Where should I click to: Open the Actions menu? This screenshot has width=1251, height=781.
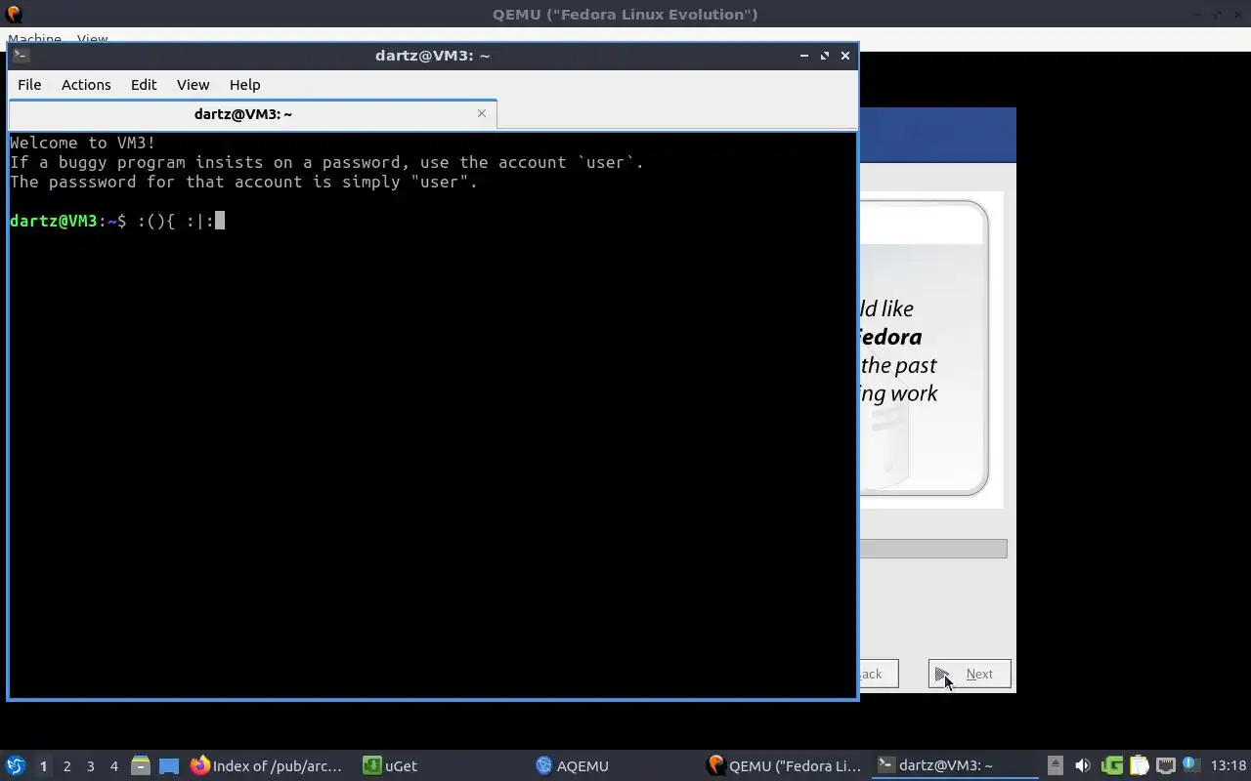86,85
